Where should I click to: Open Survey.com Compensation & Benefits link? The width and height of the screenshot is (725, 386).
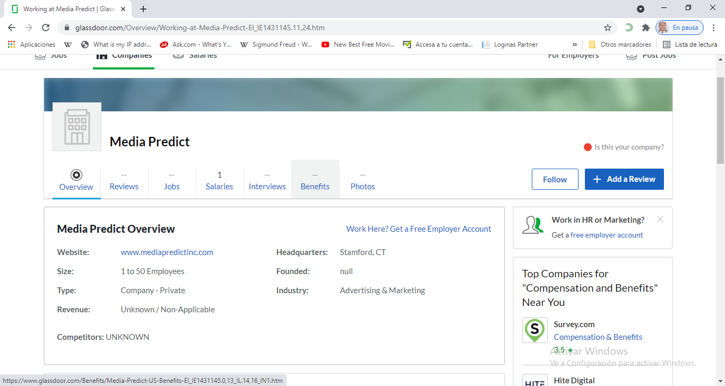(598, 337)
